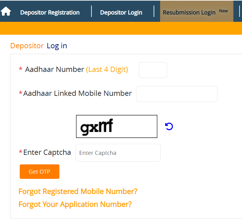This screenshot has width=242, height=220.
Task: Click the gxrrf captcha image
Action: point(117,126)
